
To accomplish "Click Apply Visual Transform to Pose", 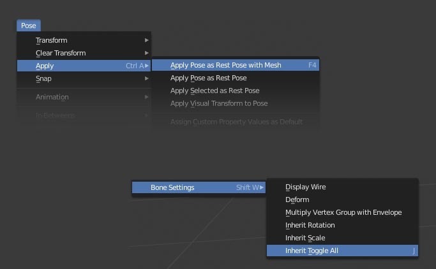I will [x=219, y=103].
